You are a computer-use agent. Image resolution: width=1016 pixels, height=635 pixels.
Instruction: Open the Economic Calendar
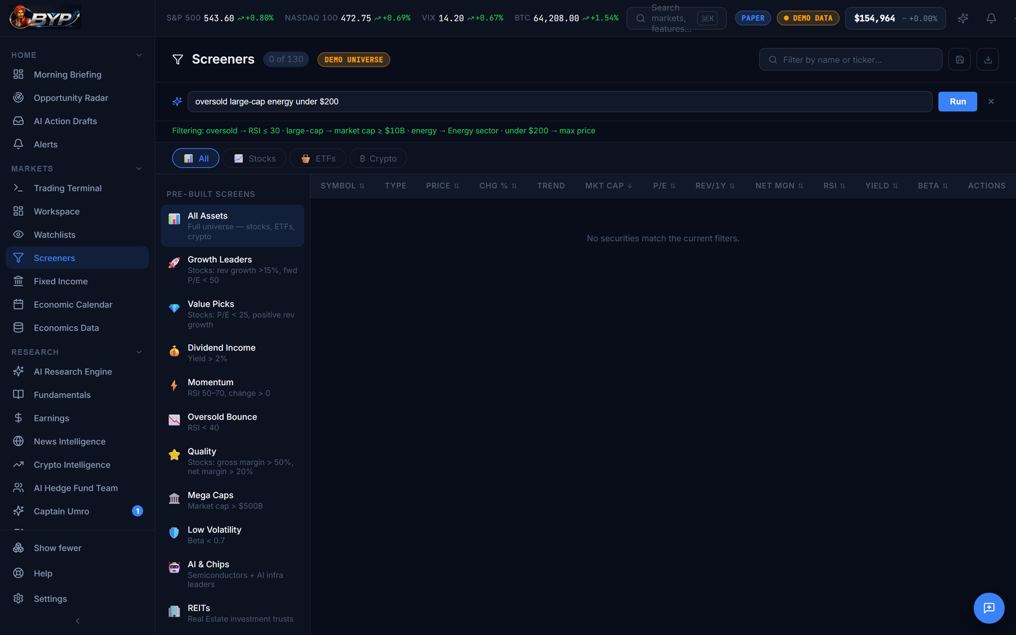click(77, 305)
